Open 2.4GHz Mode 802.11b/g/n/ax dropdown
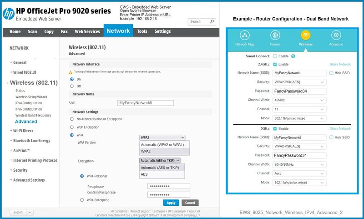This screenshot has height=219, width=364. pos(299,118)
